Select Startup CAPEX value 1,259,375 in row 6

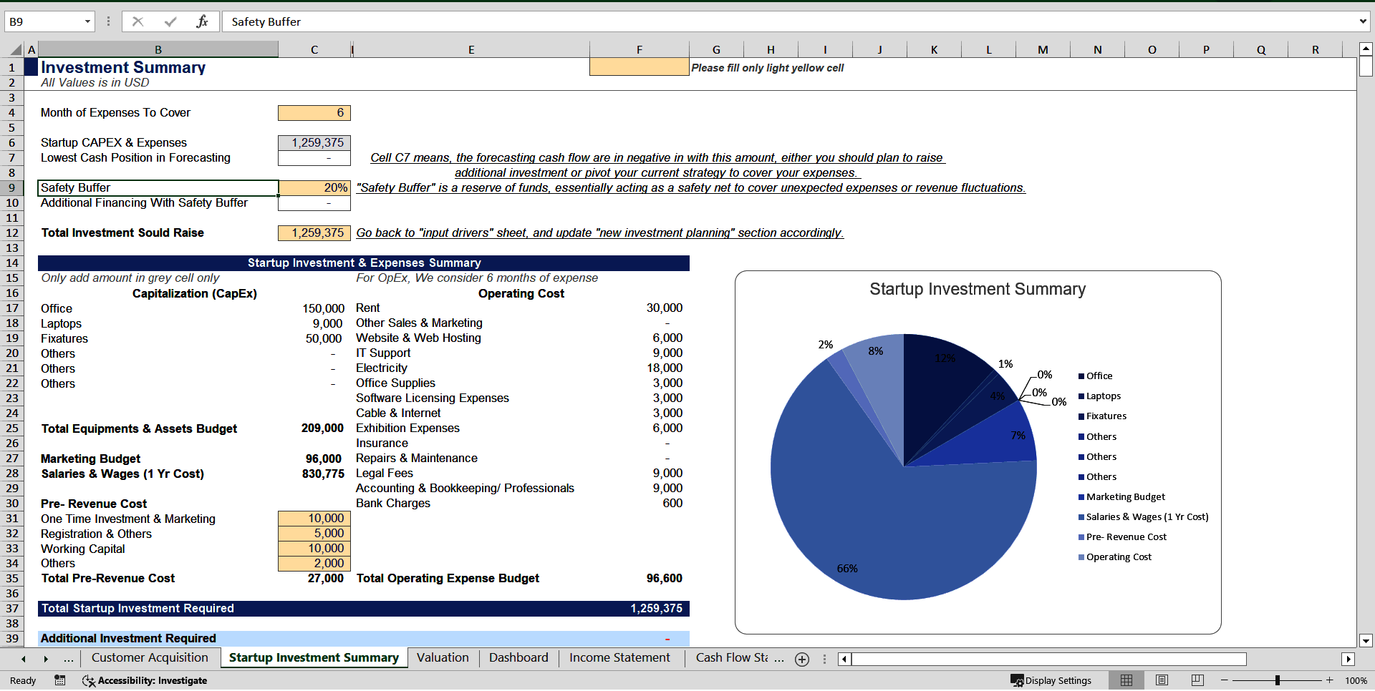[314, 142]
